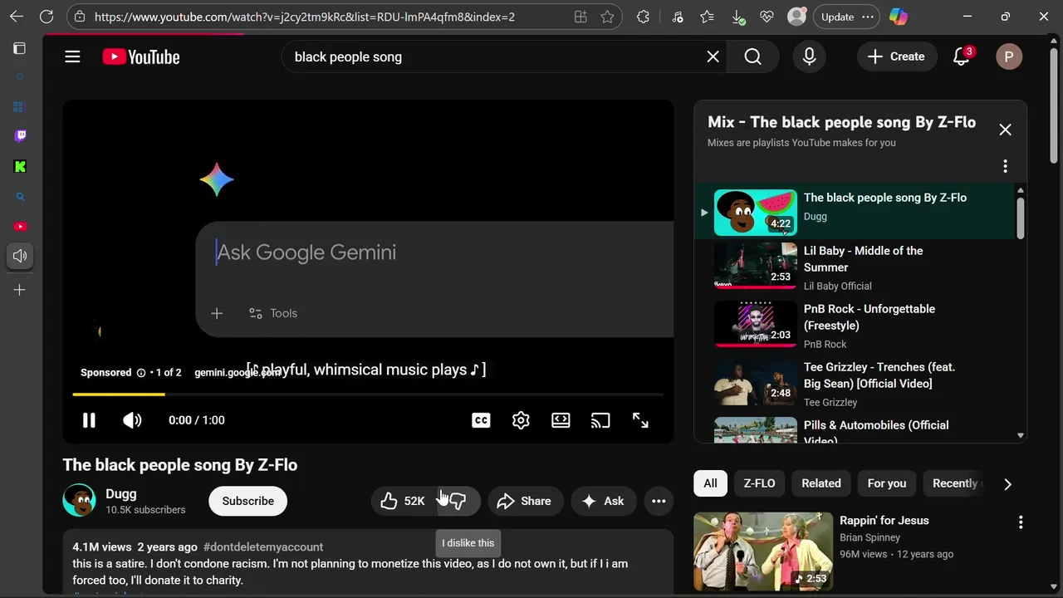1063x598 pixels.
Task: Add a new item to the sidebar
Action: tap(20, 290)
